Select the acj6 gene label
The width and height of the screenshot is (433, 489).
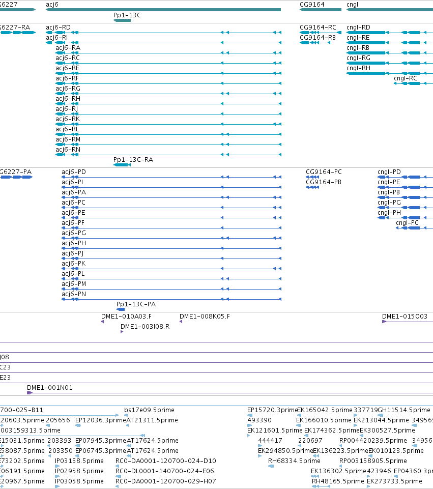52,5
